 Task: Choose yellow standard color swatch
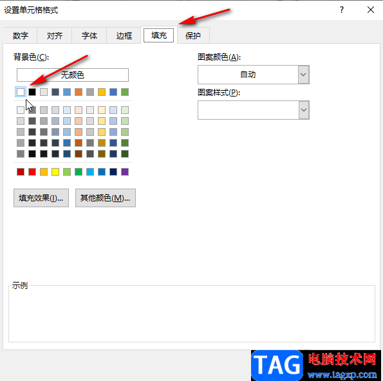pyautogui.click(x=55, y=172)
